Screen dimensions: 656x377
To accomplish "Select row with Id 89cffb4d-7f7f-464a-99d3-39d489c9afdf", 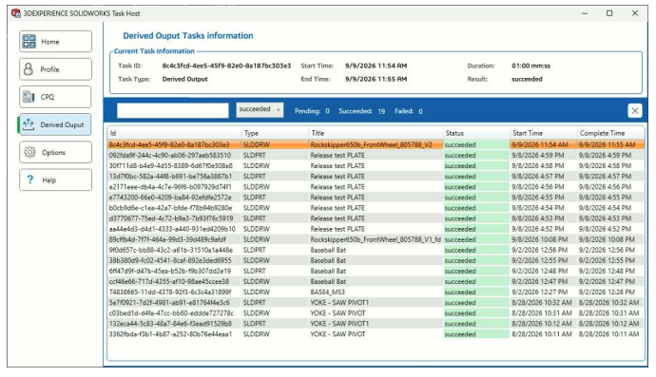I will (x=376, y=239).
